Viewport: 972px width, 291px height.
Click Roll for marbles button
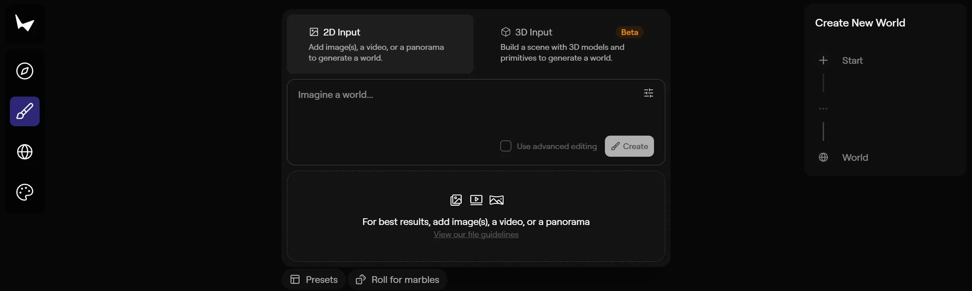click(x=397, y=279)
